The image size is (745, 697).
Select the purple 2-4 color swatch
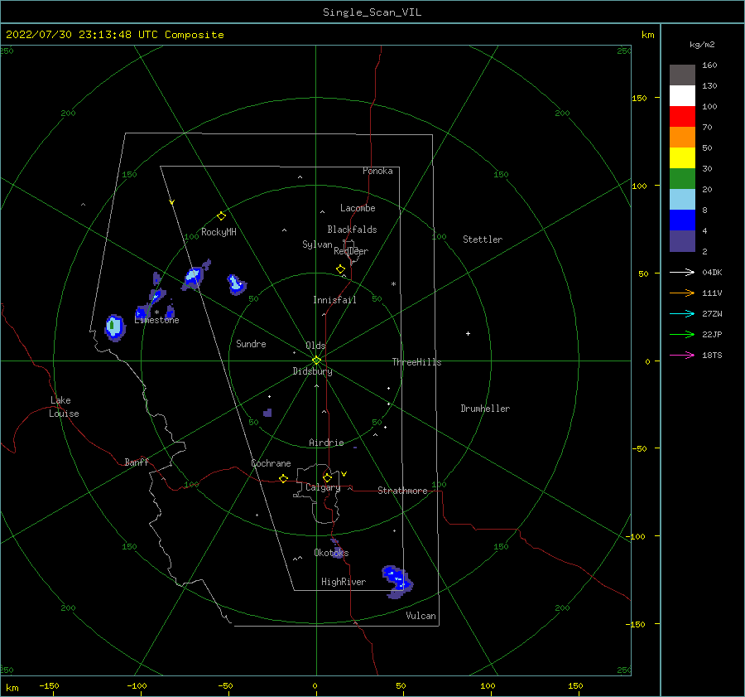tap(682, 241)
